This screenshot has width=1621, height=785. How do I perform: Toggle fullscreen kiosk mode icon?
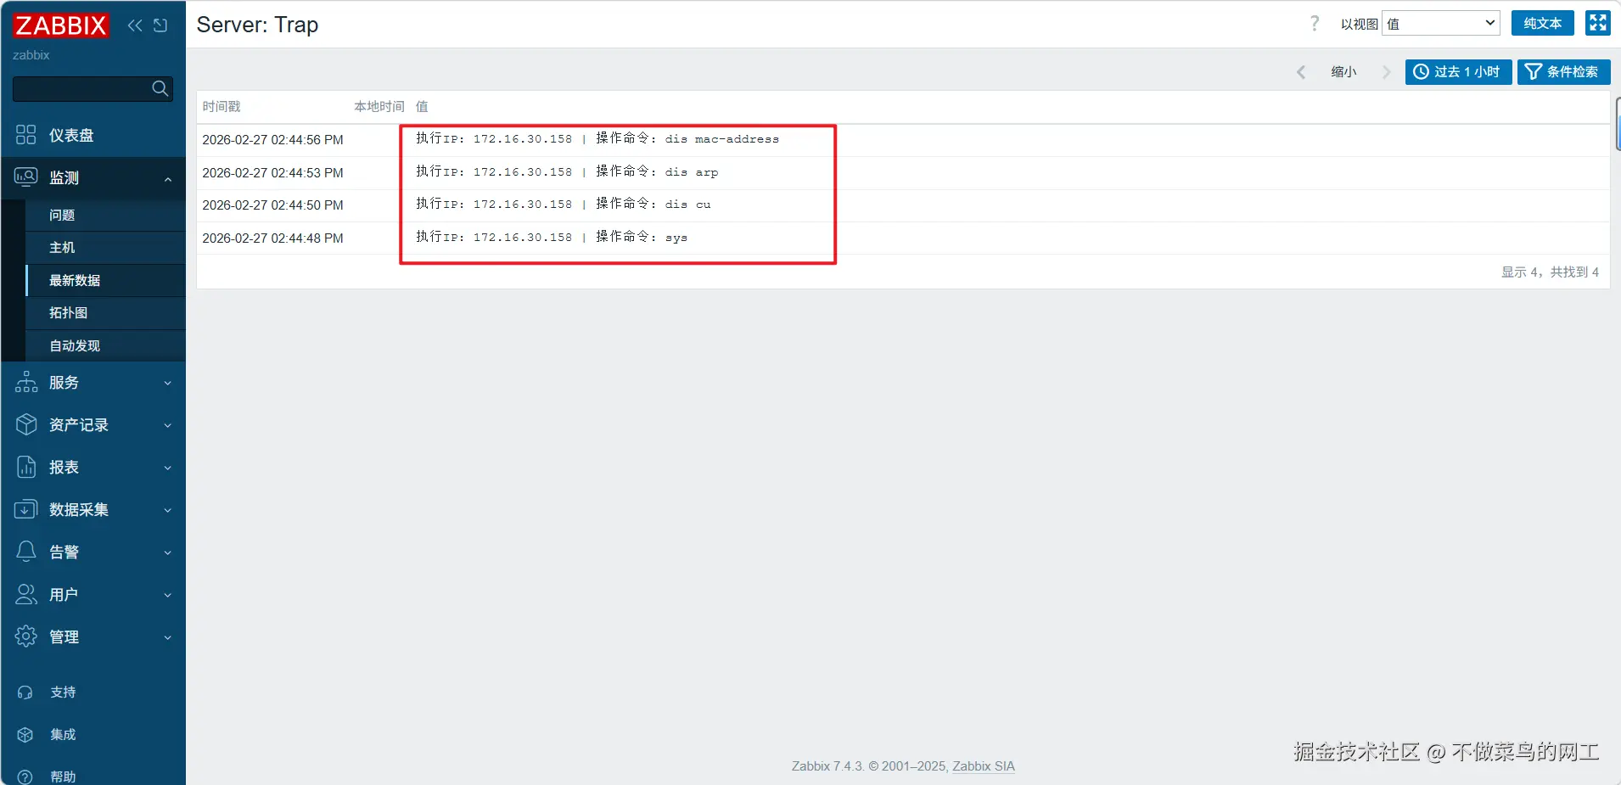[x=1598, y=23]
